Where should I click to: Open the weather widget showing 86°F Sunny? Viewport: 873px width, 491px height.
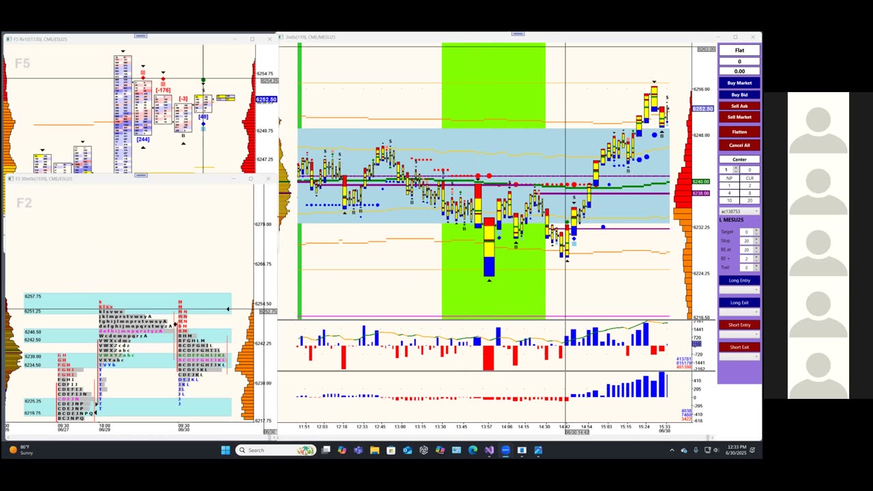click(21, 450)
